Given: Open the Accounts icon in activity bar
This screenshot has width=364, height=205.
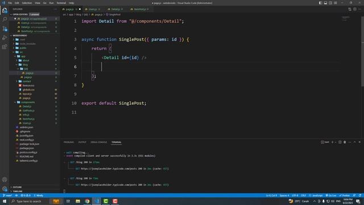Looking at the screenshot, I should click(5, 179).
